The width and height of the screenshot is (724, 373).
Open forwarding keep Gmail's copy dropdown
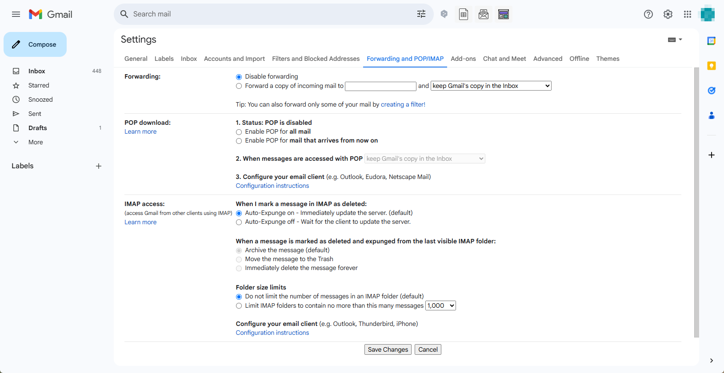click(491, 86)
